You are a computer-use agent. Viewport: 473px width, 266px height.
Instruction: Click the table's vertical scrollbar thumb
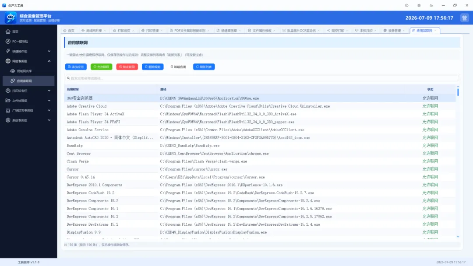(x=458, y=92)
